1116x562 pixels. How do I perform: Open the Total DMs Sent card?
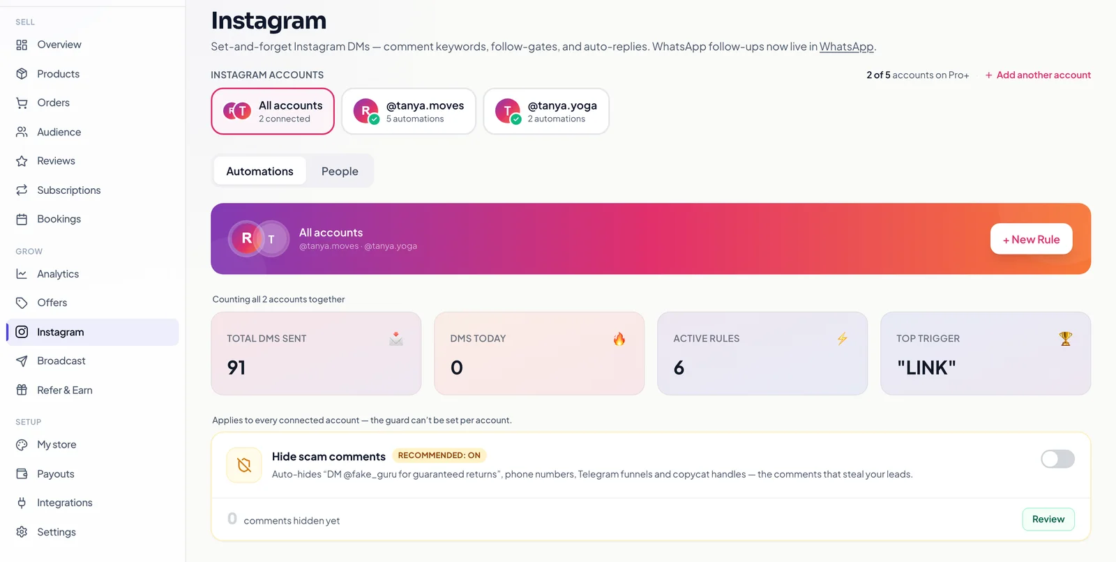pos(316,354)
